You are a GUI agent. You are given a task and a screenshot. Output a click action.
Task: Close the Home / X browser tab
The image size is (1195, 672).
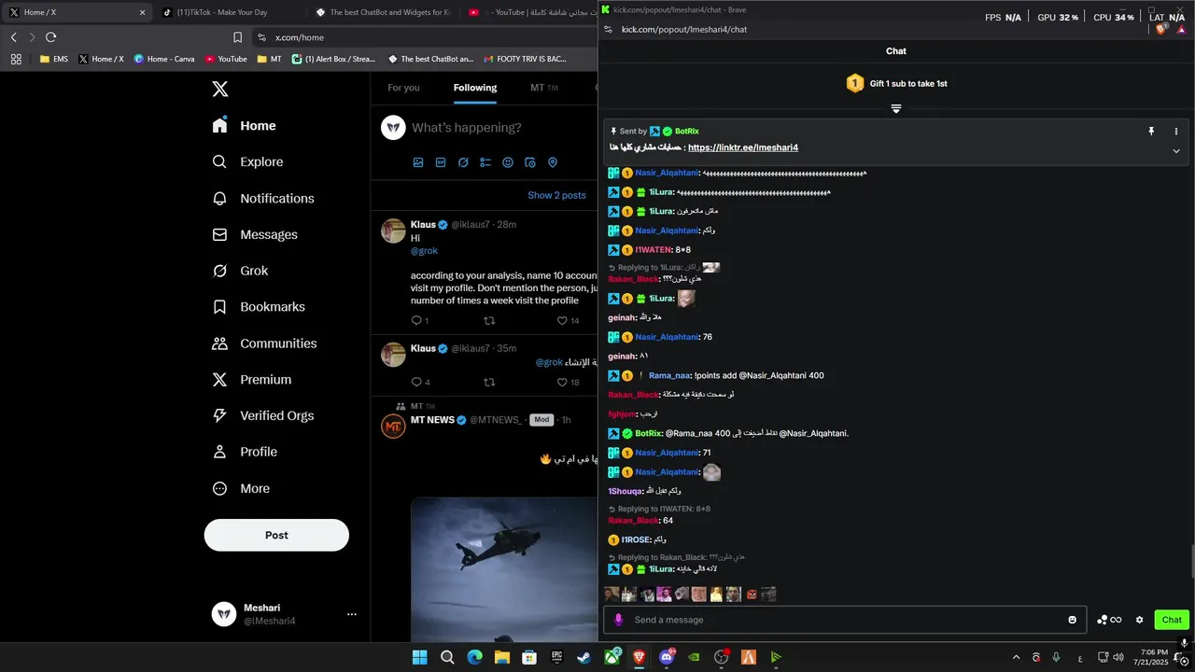[142, 12]
